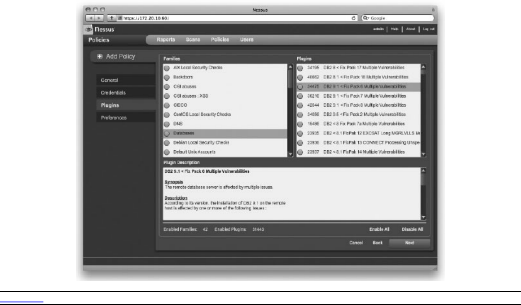Click the Next button
The image size is (521, 305).
(x=409, y=243)
